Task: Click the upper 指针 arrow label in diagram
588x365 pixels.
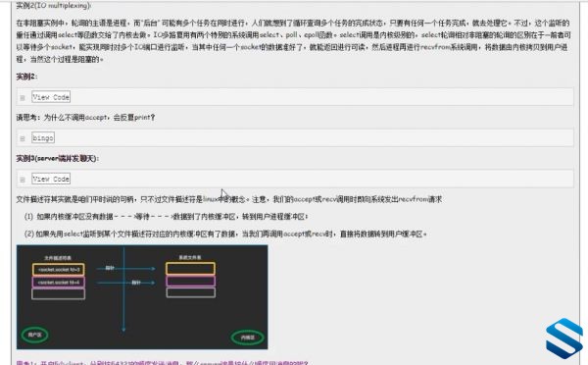Action: pos(110,268)
